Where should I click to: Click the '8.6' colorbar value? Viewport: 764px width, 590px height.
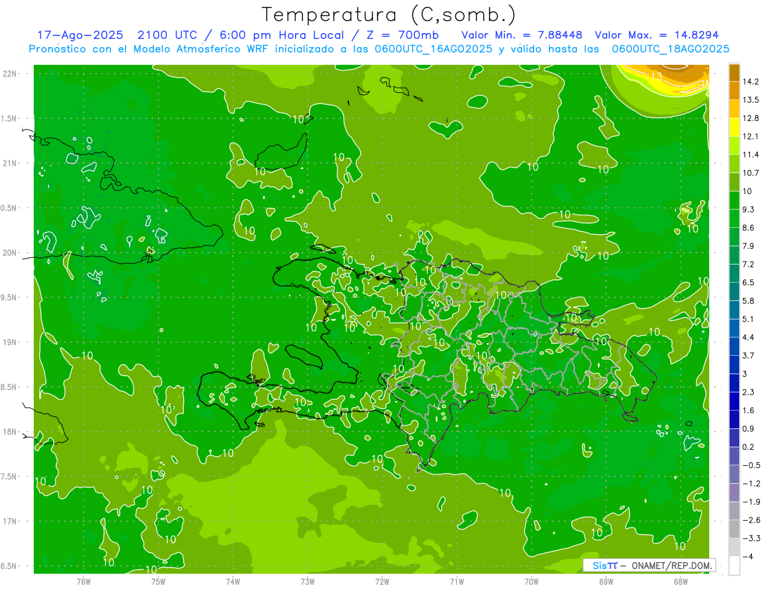[749, 228]
